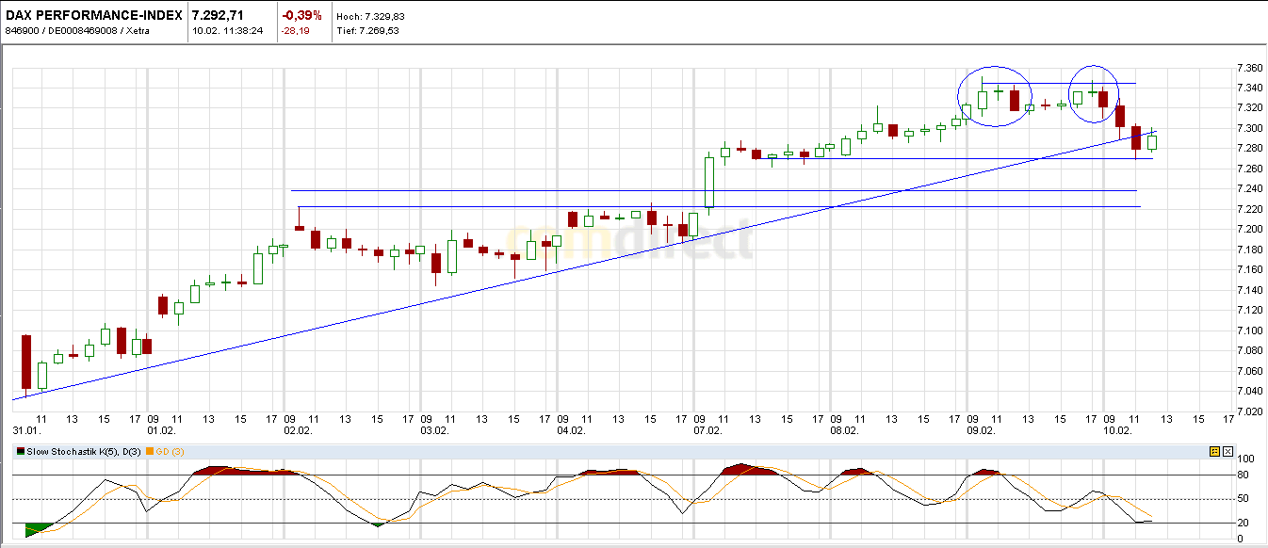This screenshot has height=548, width=1268.
Task: Click the date label 03.02. on the time axis
Action: pyautogui.click(x=434, y=430)
